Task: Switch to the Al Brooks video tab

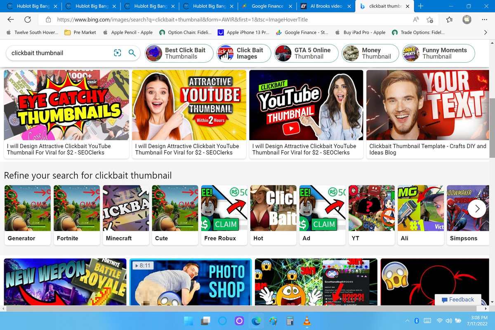Action: tap(326, 6)
